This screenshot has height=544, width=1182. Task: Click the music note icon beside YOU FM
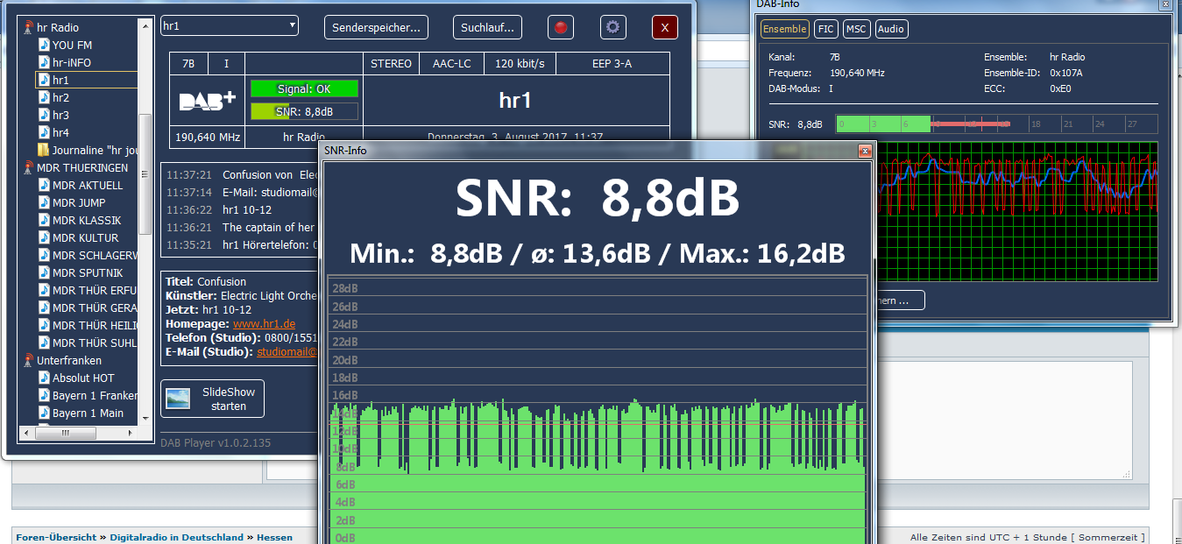tap(44, 45)
